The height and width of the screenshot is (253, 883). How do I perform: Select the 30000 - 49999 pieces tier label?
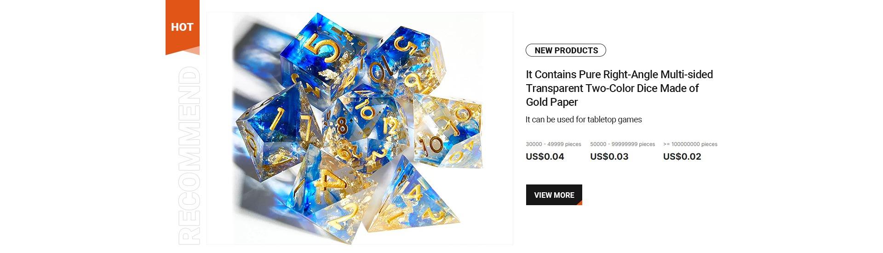(x=553, y=144)
